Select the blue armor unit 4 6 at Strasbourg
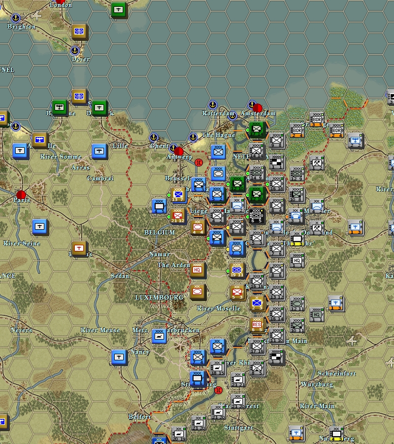Viewport: 394px width, 444px height. (x=197, y=378)
